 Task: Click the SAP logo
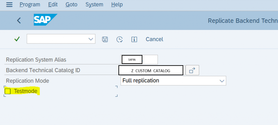[45, 20]
